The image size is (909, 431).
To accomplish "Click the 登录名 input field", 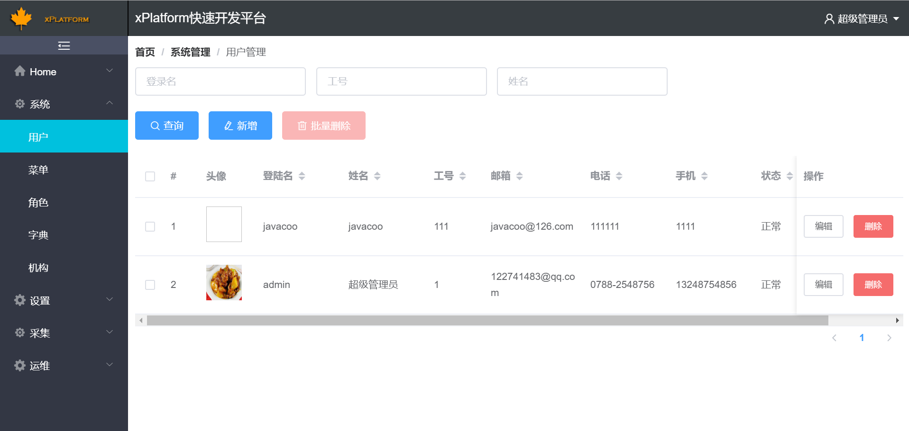I will point(220,81).
